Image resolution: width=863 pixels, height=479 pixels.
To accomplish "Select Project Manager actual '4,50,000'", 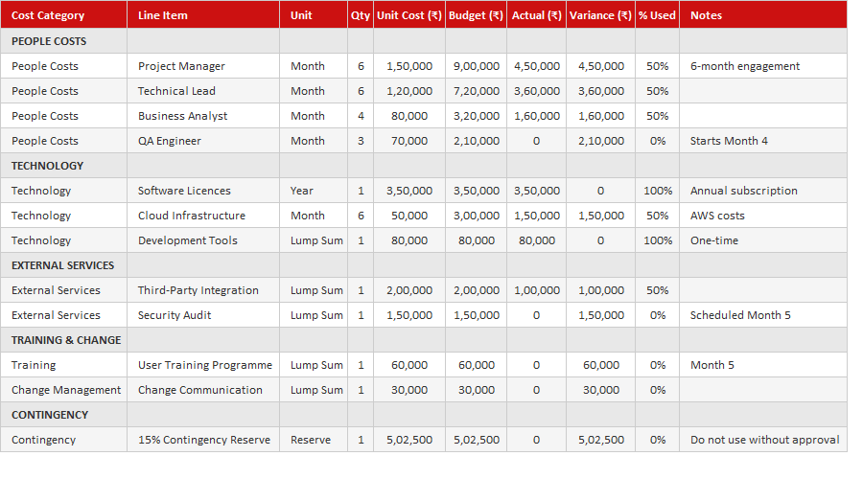I will pyautogui.click(x=537, y=66).
